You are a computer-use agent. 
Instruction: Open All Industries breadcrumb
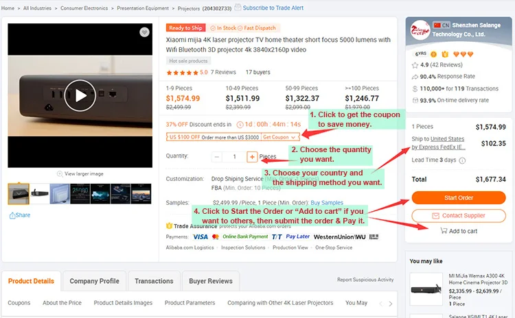click(38, 8)
